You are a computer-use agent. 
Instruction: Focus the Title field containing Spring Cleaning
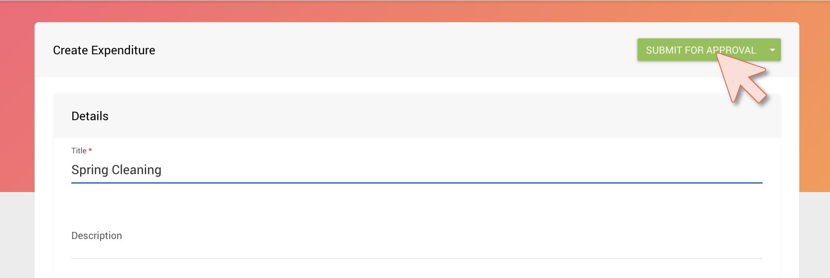click(417, 170)
